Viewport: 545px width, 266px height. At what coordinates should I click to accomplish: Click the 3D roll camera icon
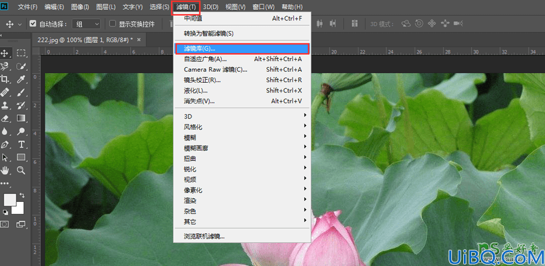click(419, 24)
